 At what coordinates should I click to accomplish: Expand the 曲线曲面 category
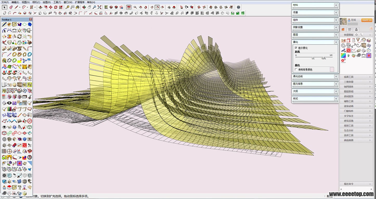[356, 140]
